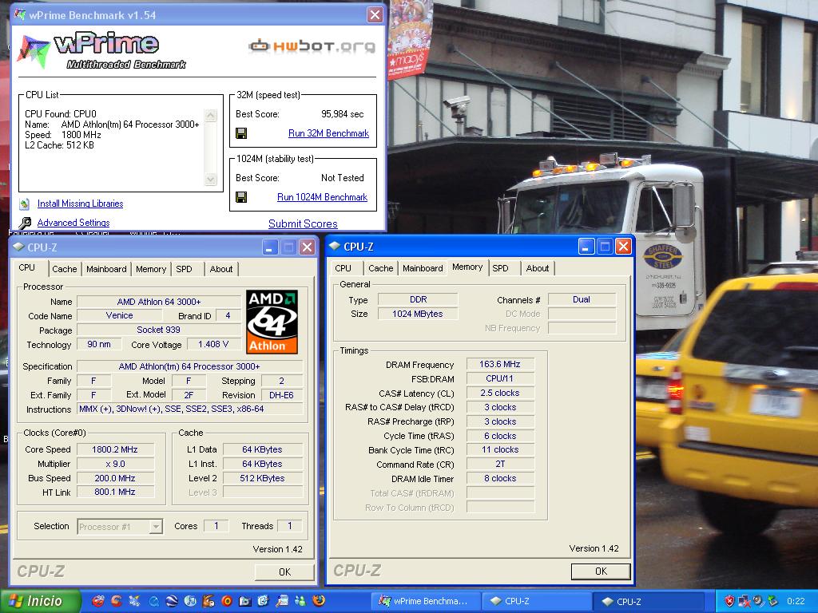
Task: Select the second CPU-Z taskbar button
Action: coord(649,601)
